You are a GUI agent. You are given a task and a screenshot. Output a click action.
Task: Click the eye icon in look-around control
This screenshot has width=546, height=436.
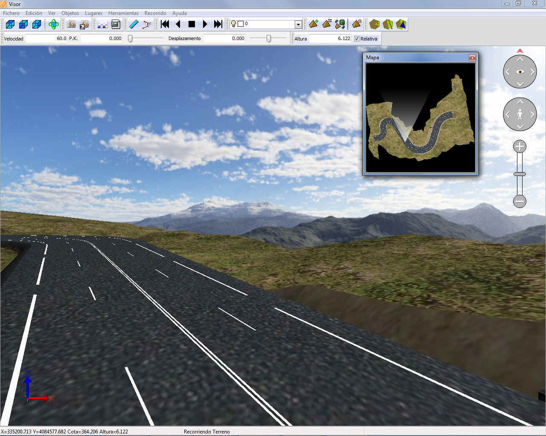pyautogui.click(x=520, y=72)
